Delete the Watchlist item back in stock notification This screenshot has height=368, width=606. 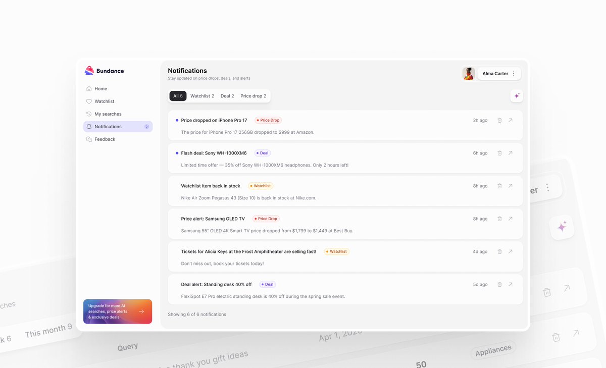[499, 186]
